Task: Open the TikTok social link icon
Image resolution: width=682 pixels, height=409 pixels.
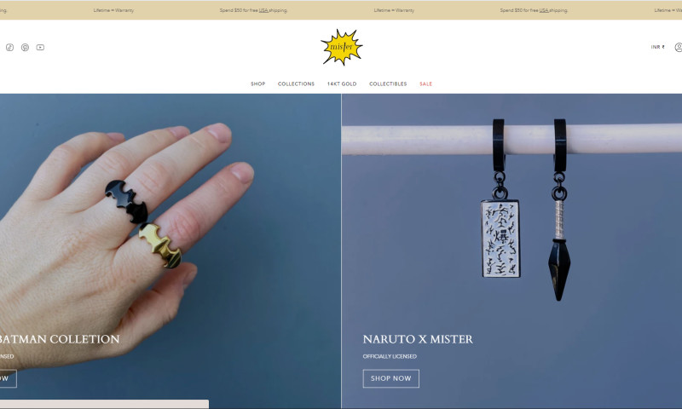Action: pyautogui.click(x=9, y=48)
